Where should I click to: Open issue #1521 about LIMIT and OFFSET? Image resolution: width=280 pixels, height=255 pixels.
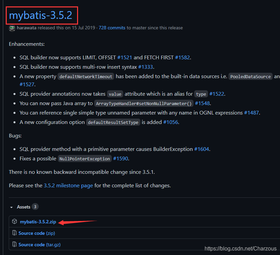[x=125, y=57]
